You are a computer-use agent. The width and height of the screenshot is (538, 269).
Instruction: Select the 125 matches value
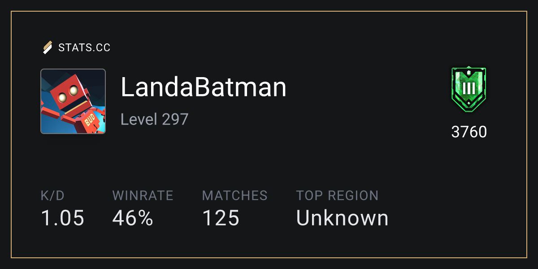coord(221,218)
